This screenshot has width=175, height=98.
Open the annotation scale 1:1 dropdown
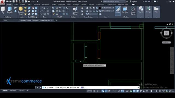click(x=147, y=91)
